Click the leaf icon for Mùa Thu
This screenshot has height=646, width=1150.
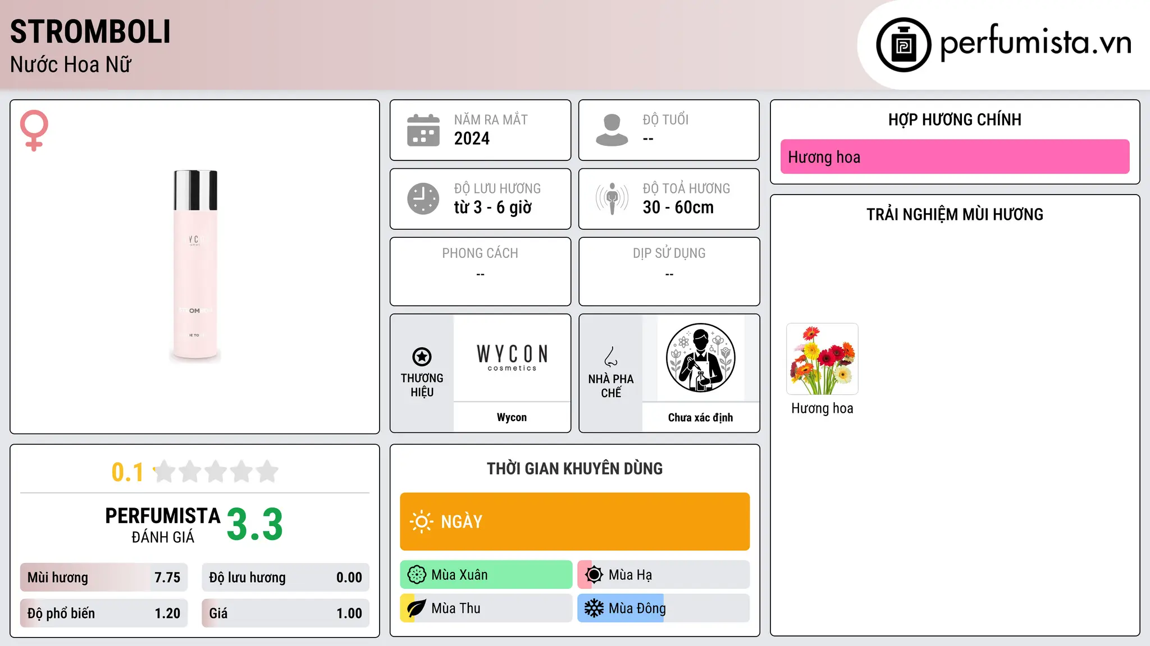coord(417,608)
